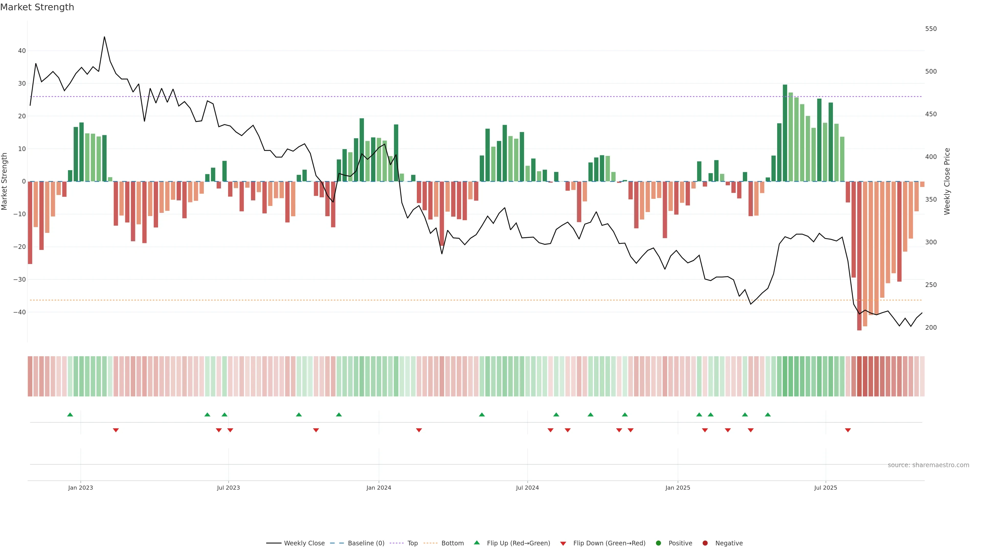
Task: Click the Jan 2024 x-axis label
Action: 378,488
